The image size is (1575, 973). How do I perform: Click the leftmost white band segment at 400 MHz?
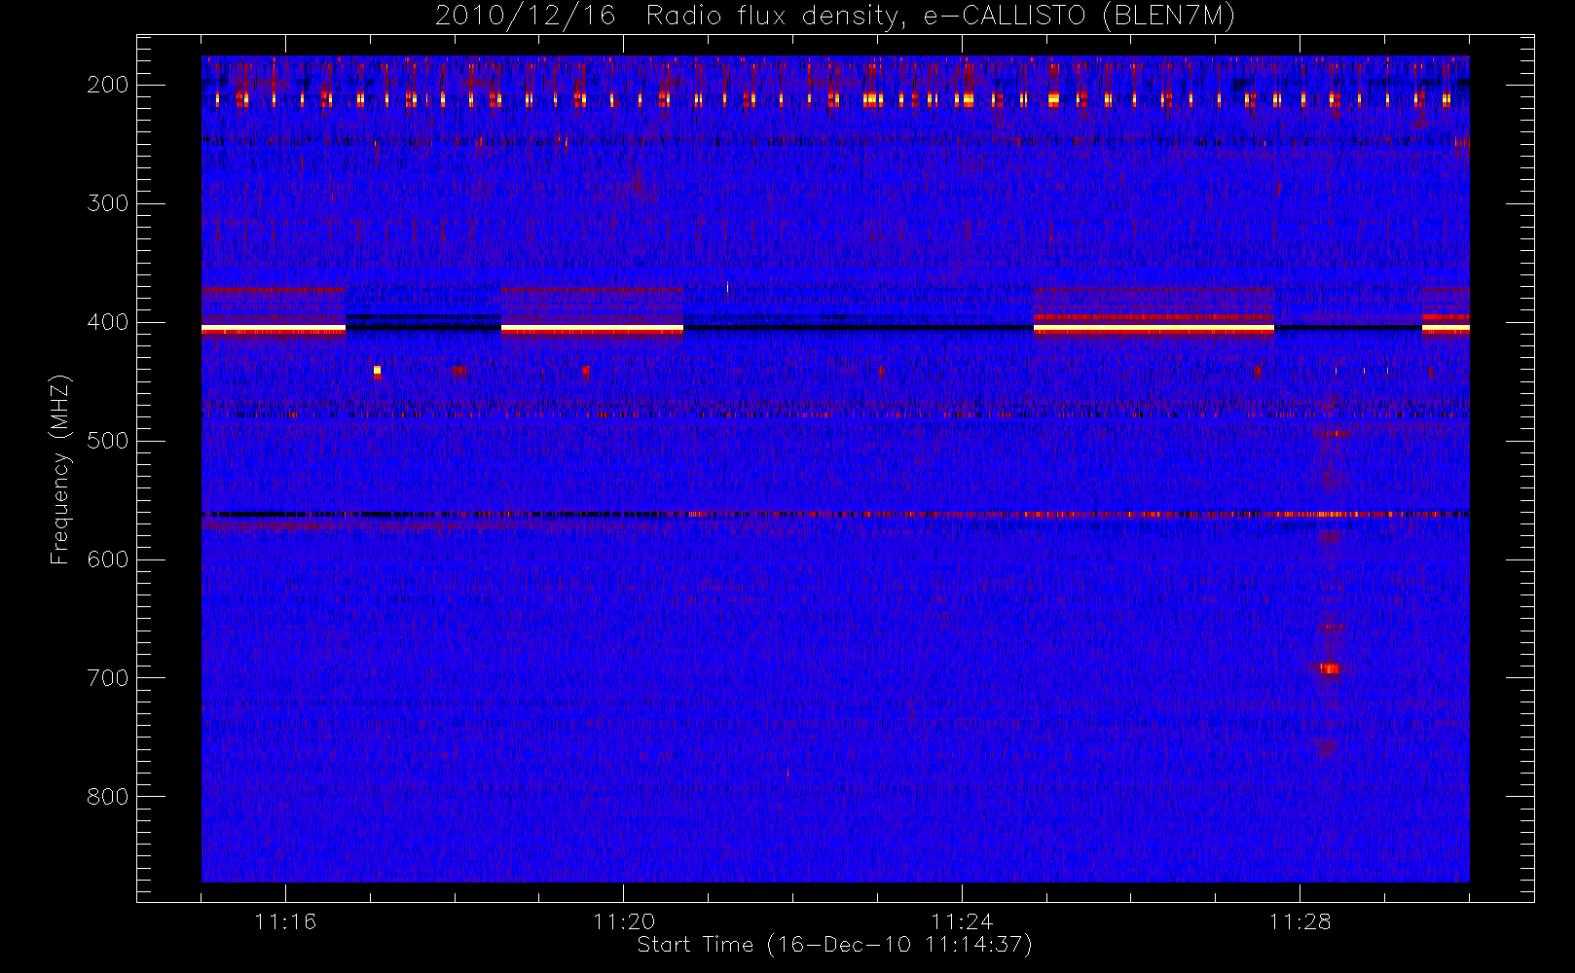pos(274,329)
